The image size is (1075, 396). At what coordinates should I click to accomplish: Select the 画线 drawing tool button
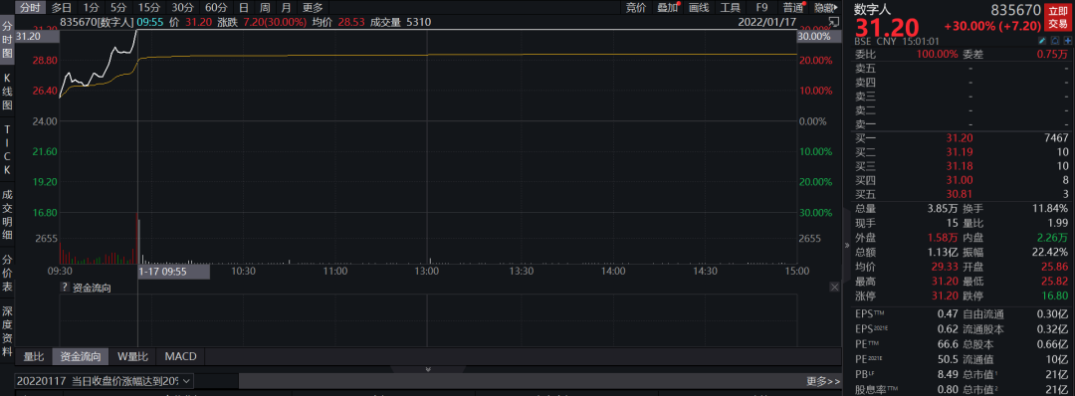click(699, 8)
